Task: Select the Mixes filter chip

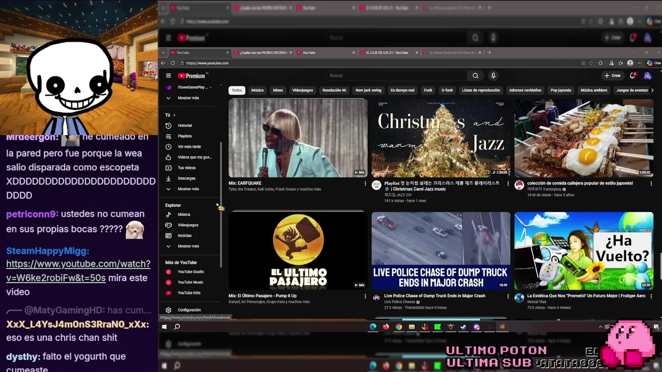Action: click(x=278, y=90)
